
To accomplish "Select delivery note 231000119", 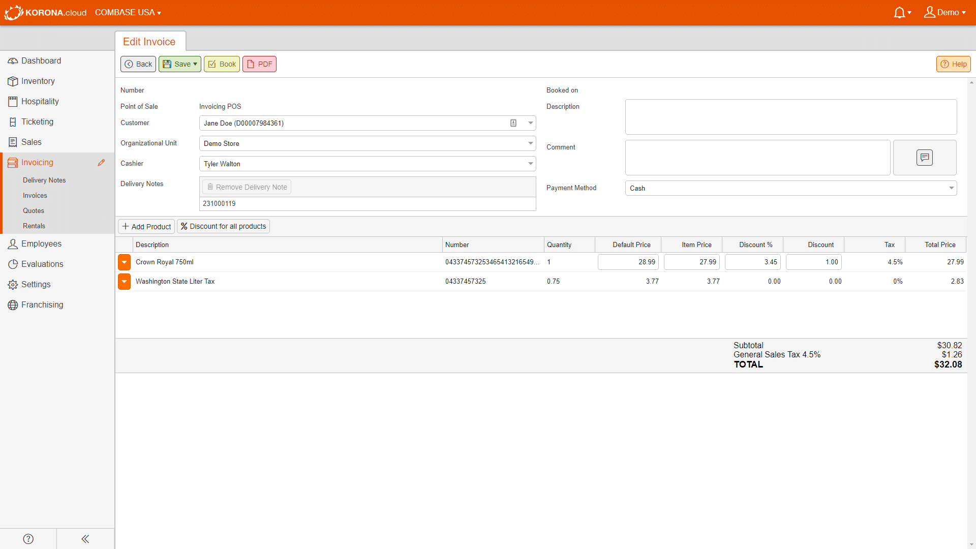I will pos(368,204).
